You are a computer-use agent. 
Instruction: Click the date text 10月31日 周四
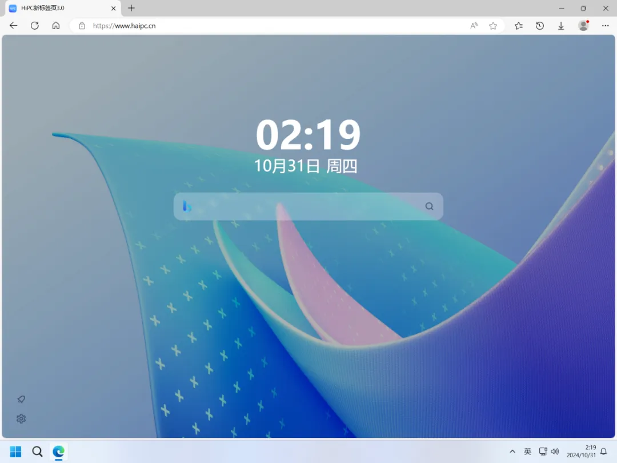click(306, 166)
